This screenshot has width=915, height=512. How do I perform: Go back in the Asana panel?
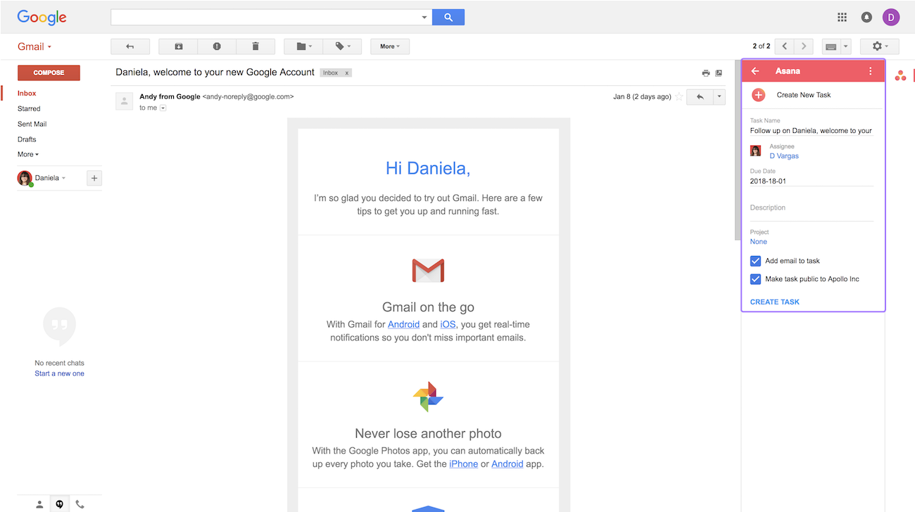[755, 71]
